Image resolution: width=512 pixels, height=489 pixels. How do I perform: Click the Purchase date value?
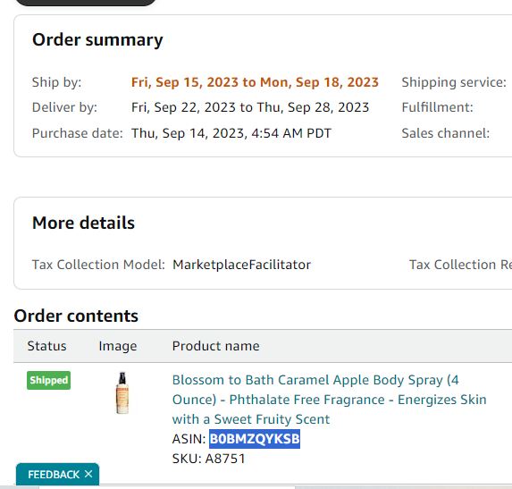click(231, 133)
